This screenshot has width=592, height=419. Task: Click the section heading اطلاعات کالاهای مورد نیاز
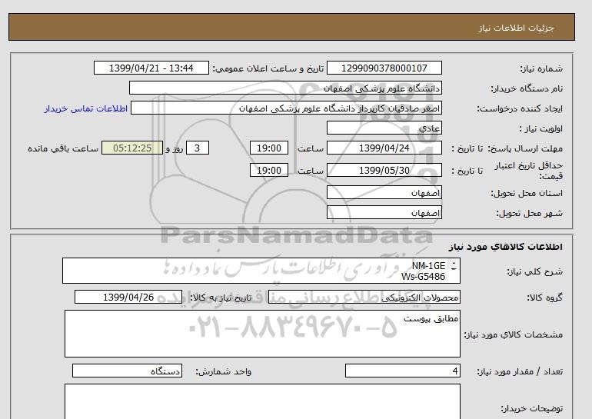point(506,247)
